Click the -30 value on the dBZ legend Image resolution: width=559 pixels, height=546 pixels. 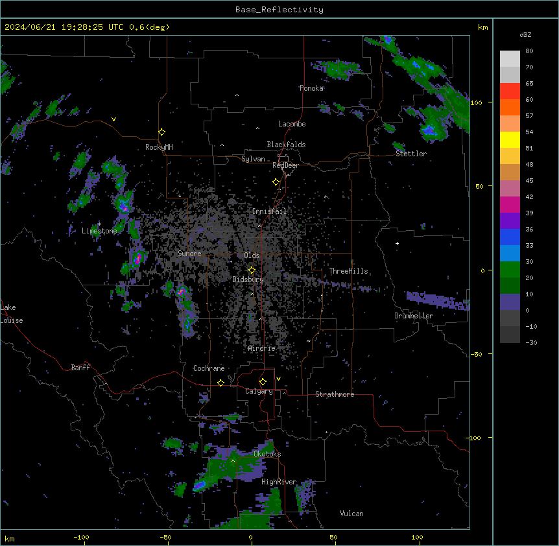531,342
